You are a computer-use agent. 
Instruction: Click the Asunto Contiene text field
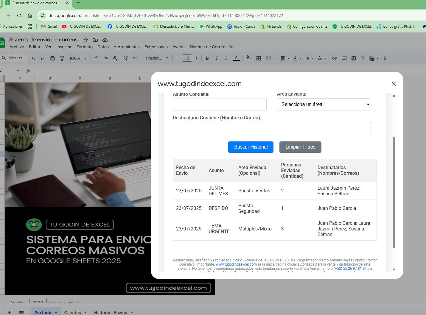[220, 105]
